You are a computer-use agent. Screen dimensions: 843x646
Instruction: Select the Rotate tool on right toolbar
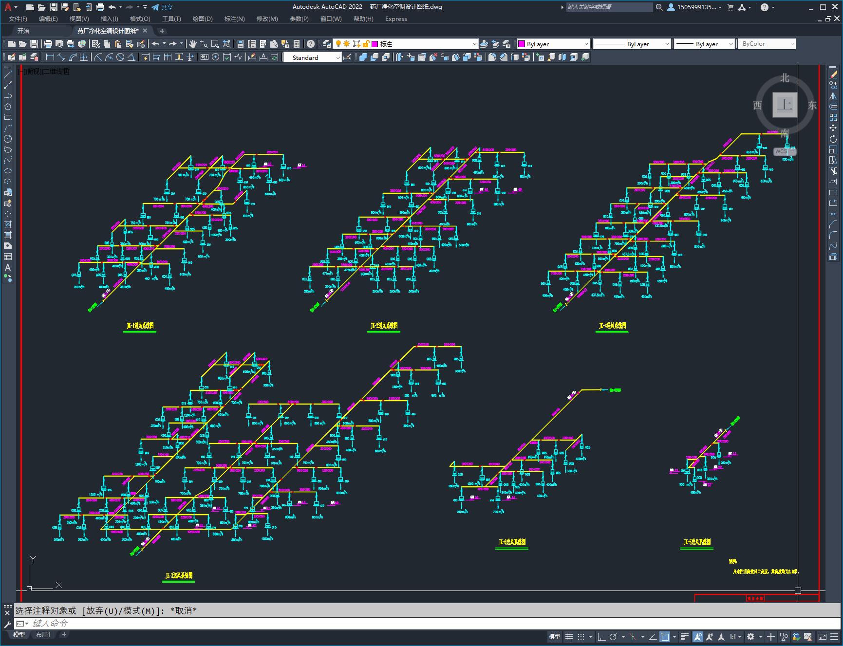click(x=833, y=139)
